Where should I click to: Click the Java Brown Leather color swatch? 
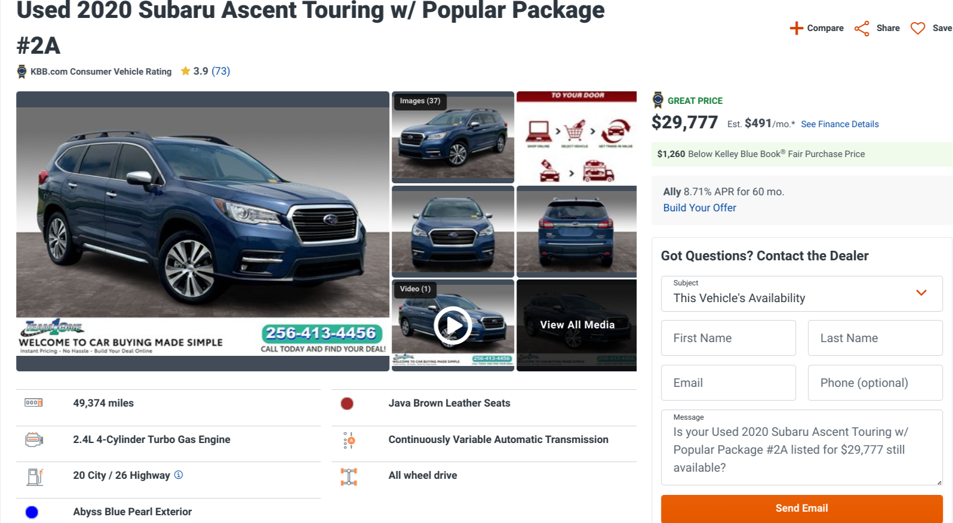point(347,404)
